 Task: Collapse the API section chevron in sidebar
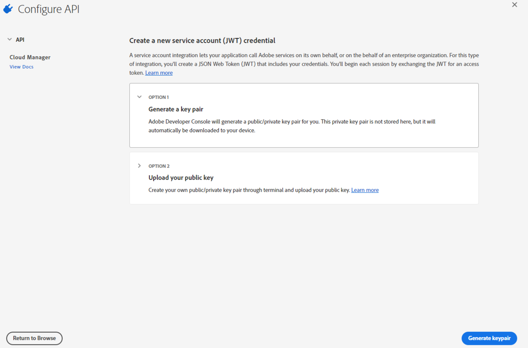(9, 40)
